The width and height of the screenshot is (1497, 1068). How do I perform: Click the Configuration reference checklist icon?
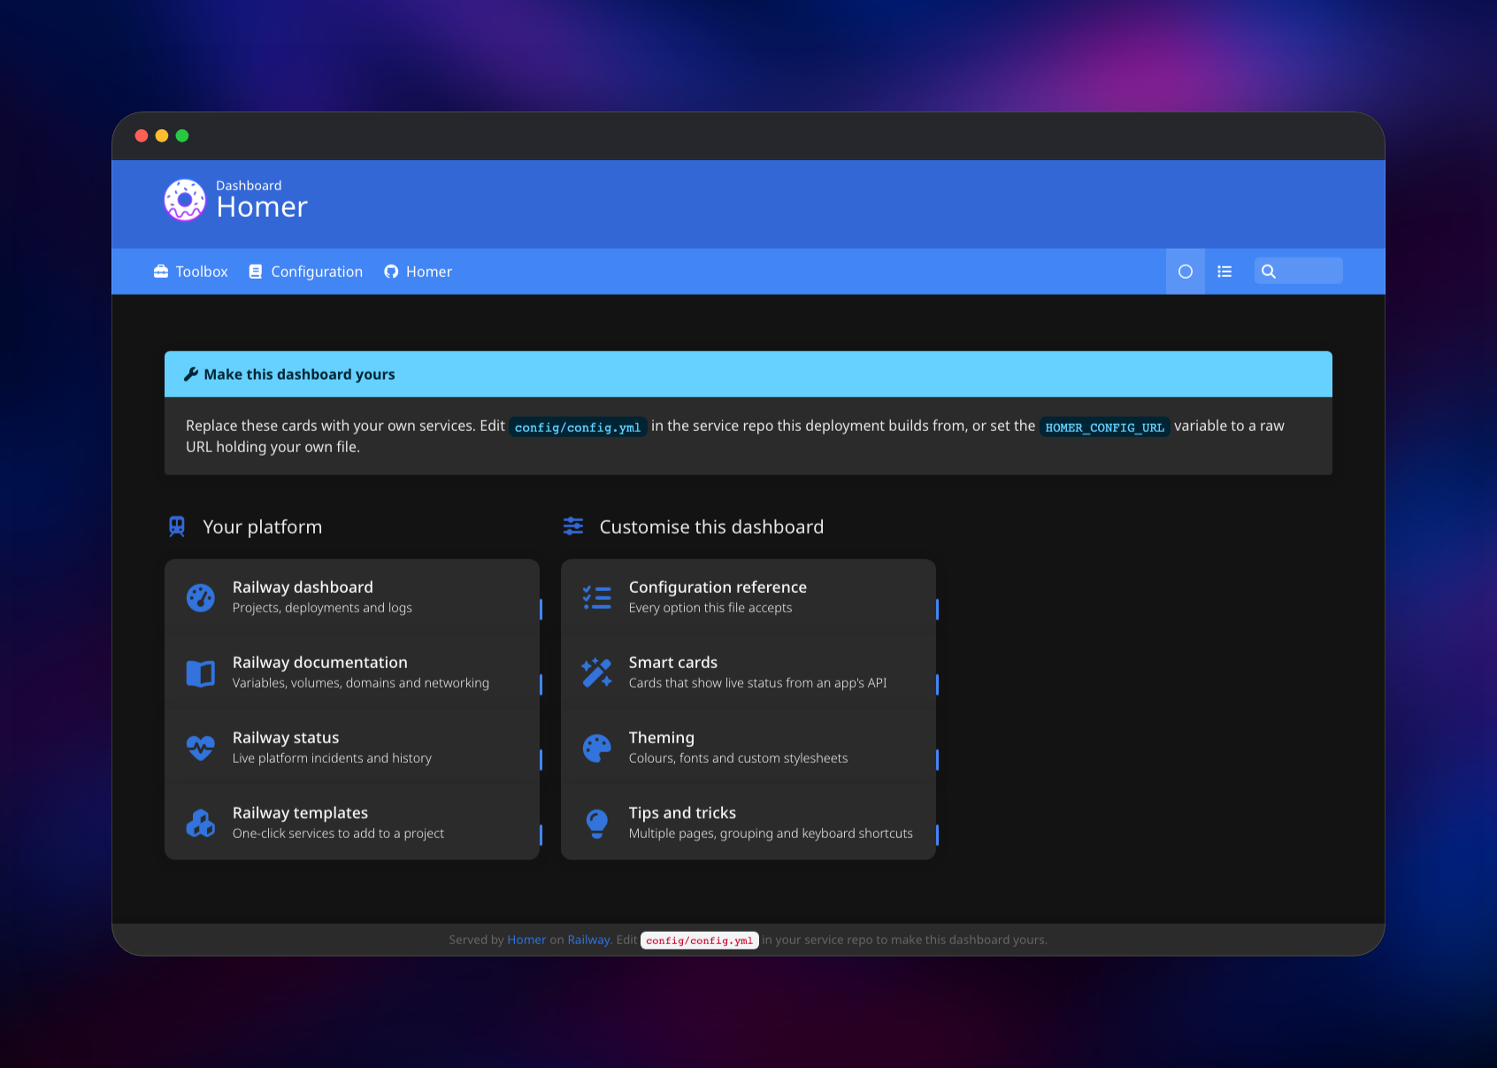[x=597, y=597]
